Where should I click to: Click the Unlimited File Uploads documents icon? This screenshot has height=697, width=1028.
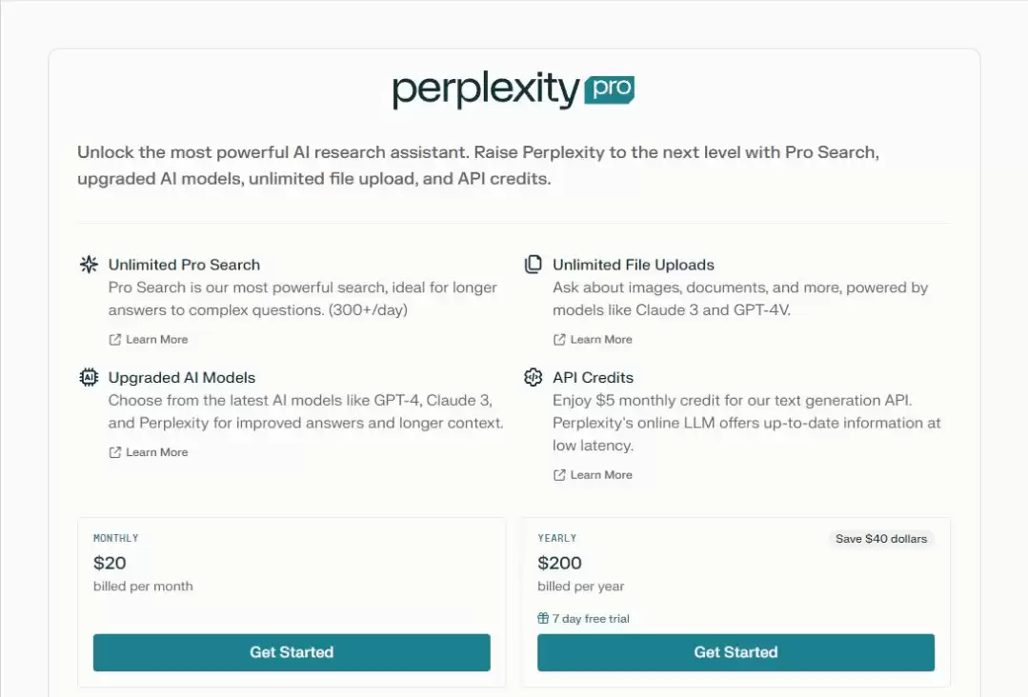[533, 264]
